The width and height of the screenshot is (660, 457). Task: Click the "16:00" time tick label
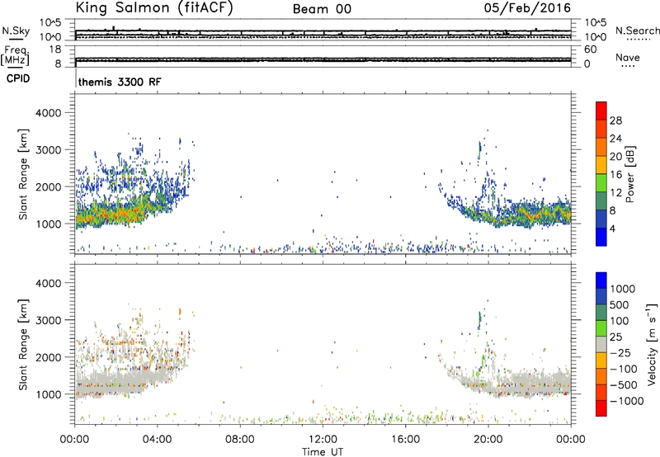405,440
